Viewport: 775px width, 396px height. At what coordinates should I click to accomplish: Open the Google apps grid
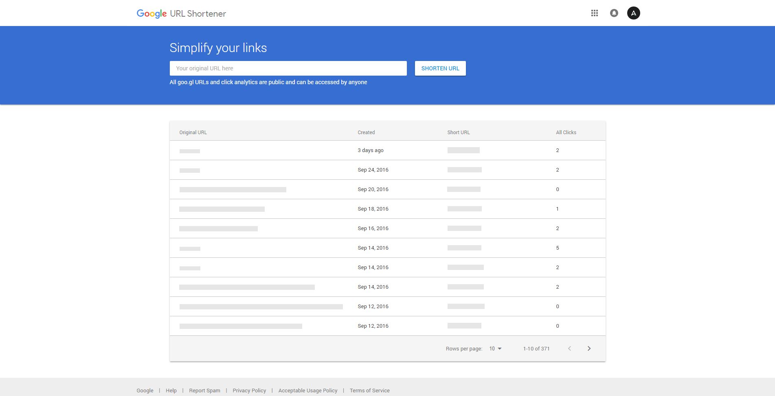tap(594, 13)
